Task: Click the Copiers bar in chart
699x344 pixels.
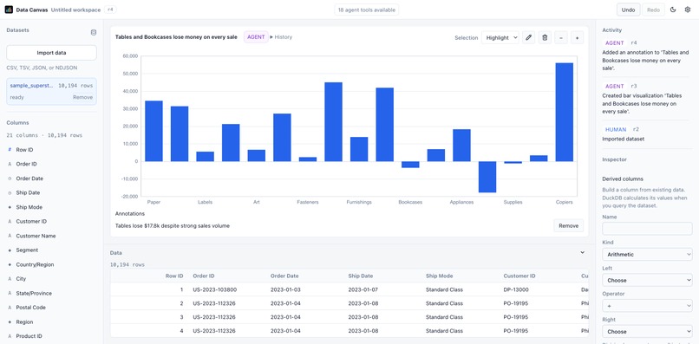Action: pyautogui.click(x=564, y=113)
